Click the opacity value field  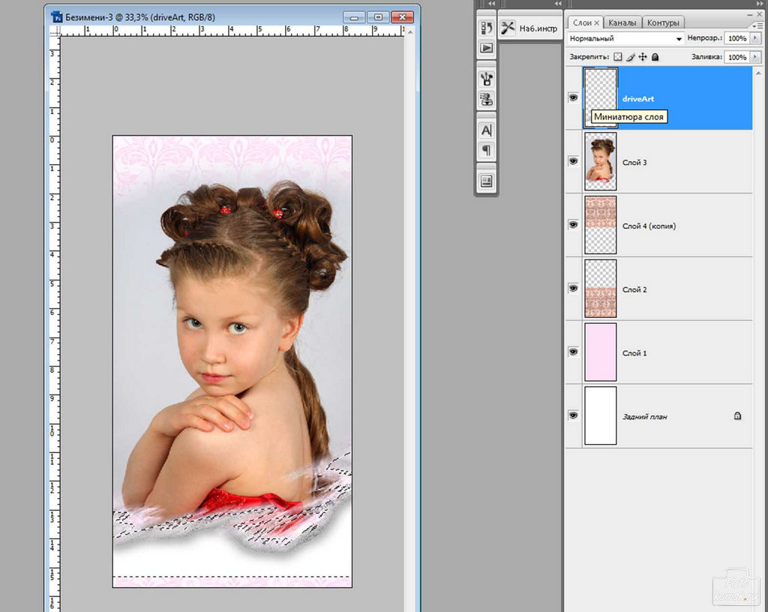737,38
